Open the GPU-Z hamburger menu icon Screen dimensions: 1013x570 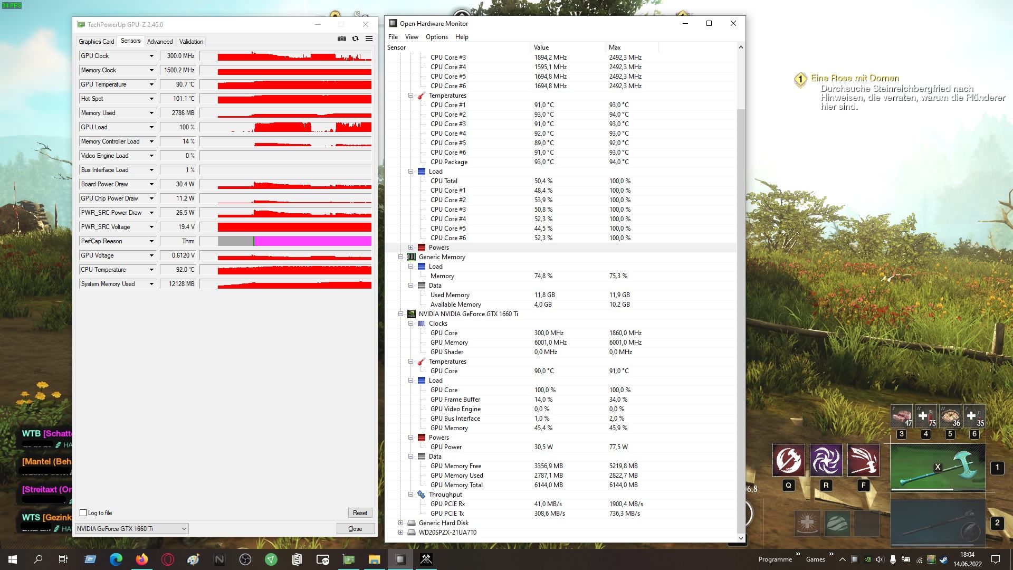coord(369,39)
